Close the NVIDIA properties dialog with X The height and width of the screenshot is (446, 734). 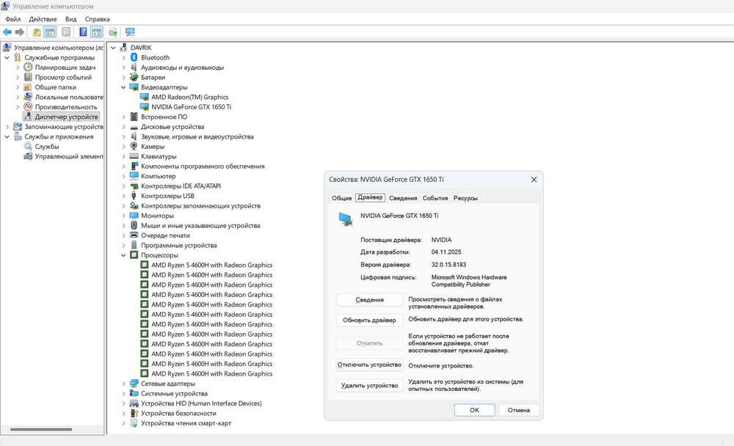click(x=534, y=179)
